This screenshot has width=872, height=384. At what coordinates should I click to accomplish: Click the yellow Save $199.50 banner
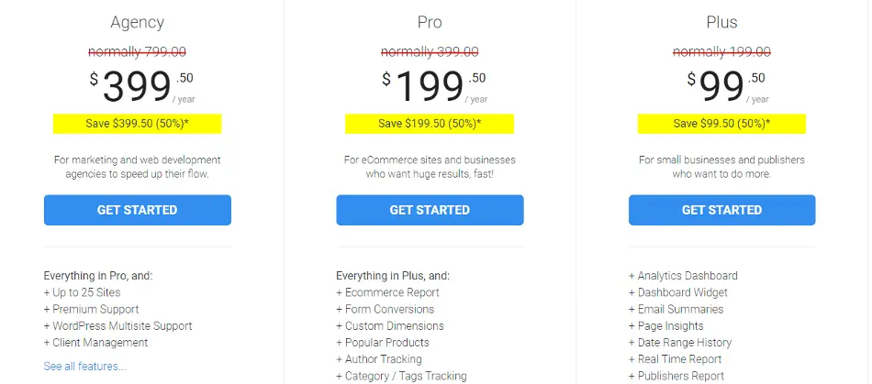430,124
